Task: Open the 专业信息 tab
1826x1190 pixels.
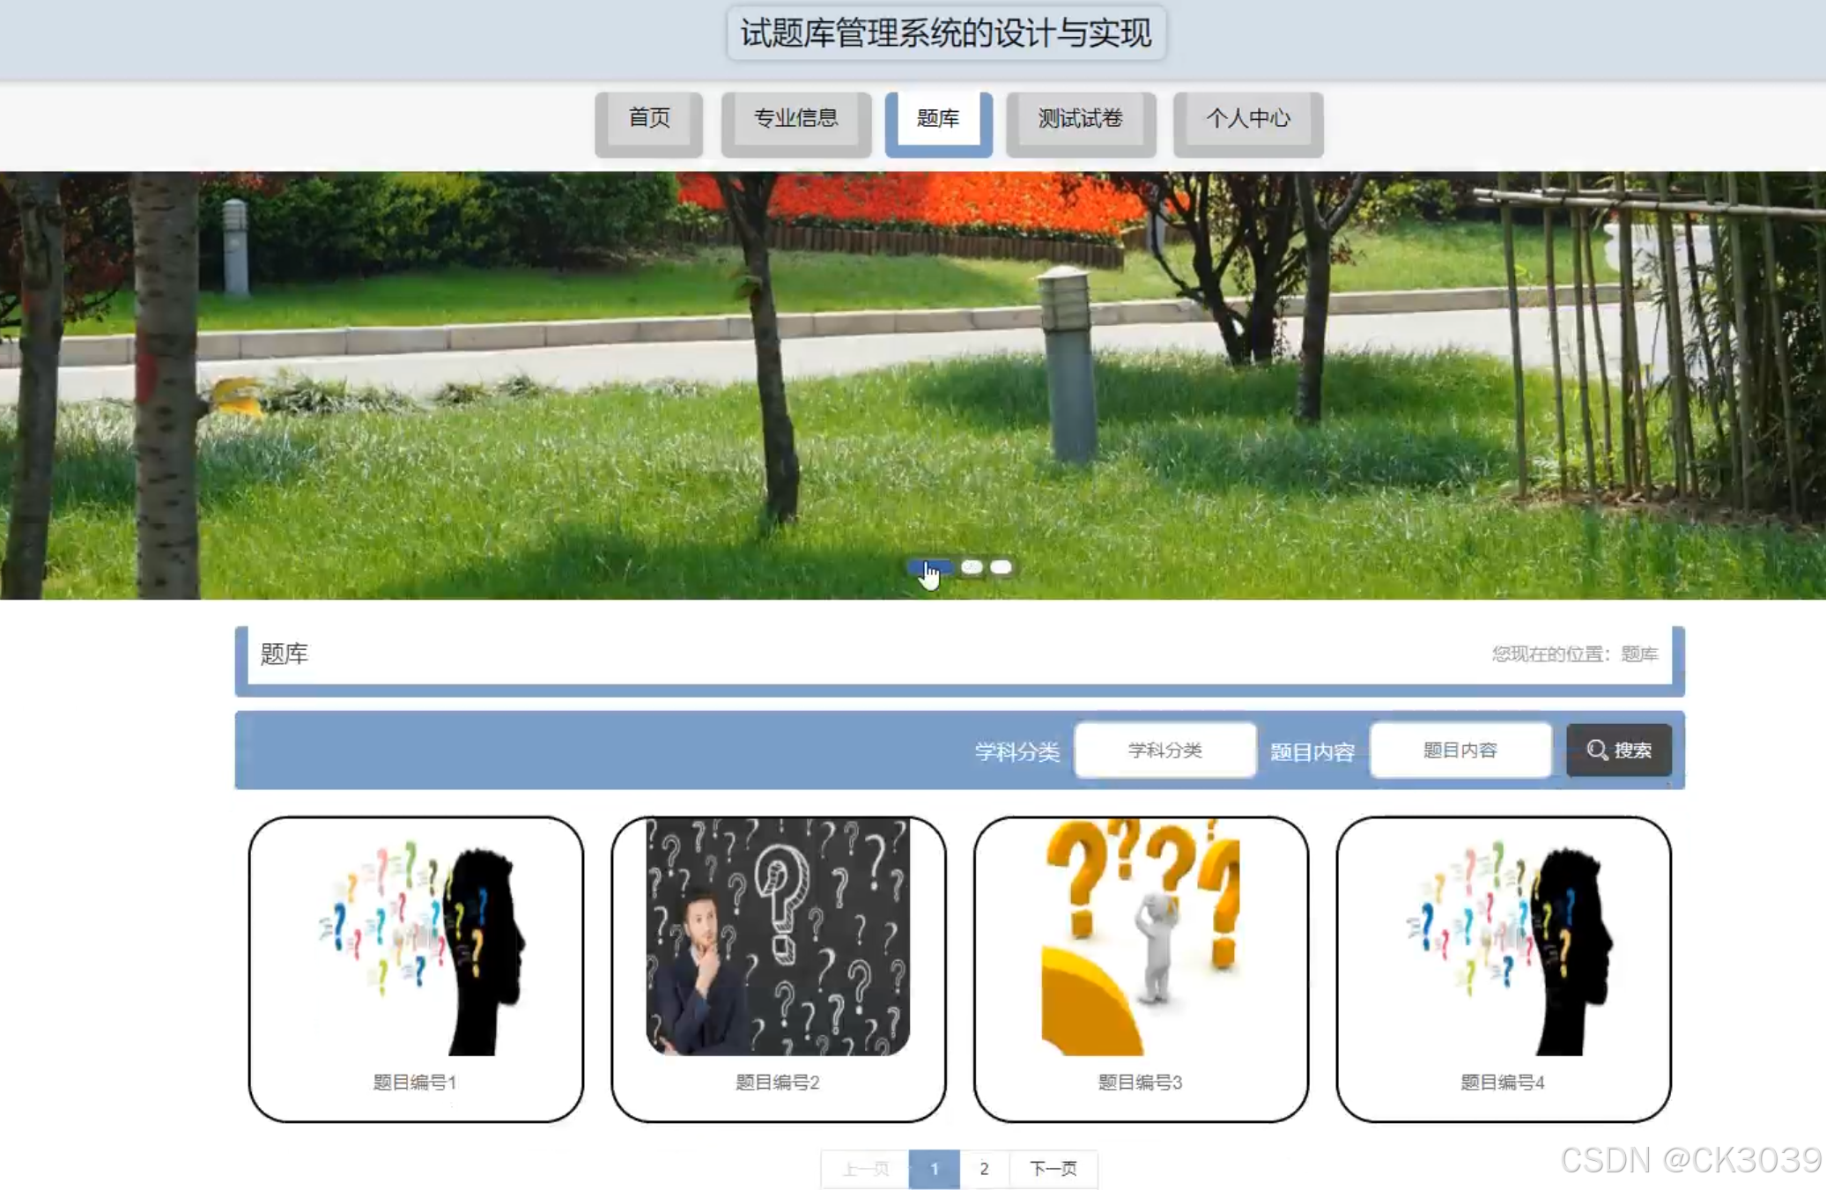Action: click(x=795, y=118)
